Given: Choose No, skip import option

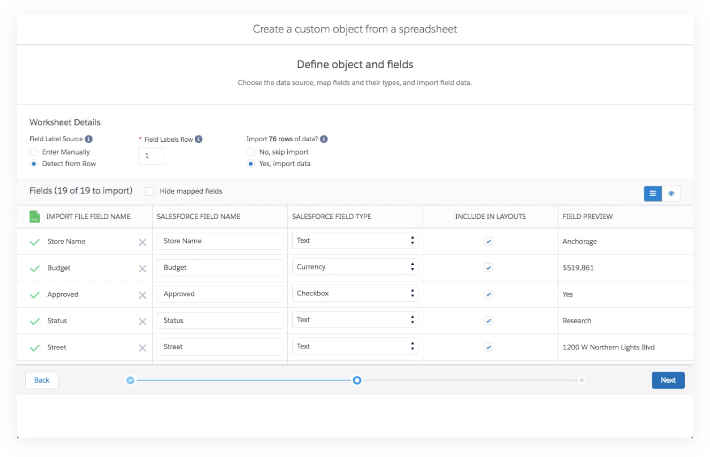Looking at the screenshot, I should tap(251, 152).
